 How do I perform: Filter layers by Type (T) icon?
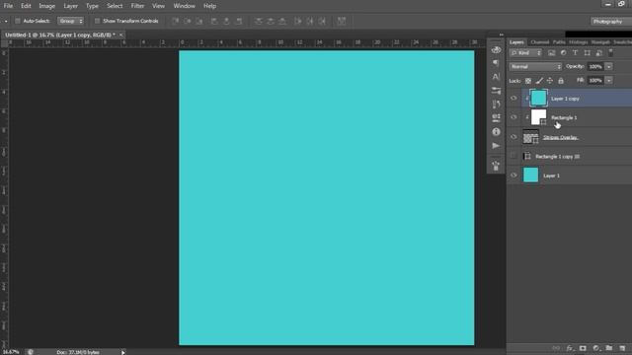[x=575, y=53]
